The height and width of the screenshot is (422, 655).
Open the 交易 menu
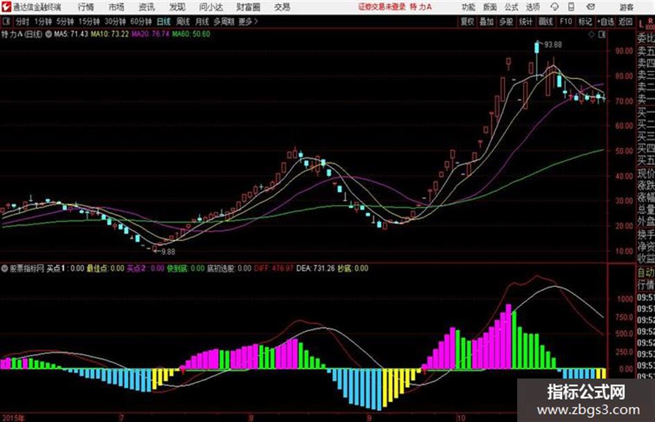[282, 7]
